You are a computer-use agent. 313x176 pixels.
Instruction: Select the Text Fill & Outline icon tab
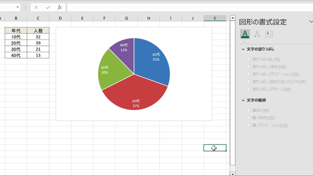(245, 34)
